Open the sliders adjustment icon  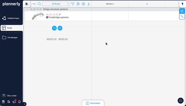click(78, 4)
